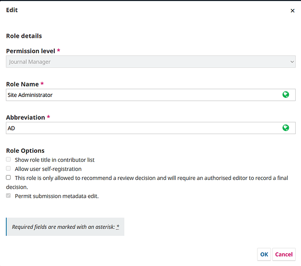The height and width of the screenshot is (266, 301).
Task: Tick the Show role title in contributor list checkbox
Action: 9,160
